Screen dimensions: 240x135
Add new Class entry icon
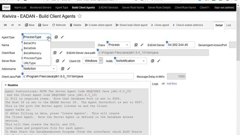(136, 45)
